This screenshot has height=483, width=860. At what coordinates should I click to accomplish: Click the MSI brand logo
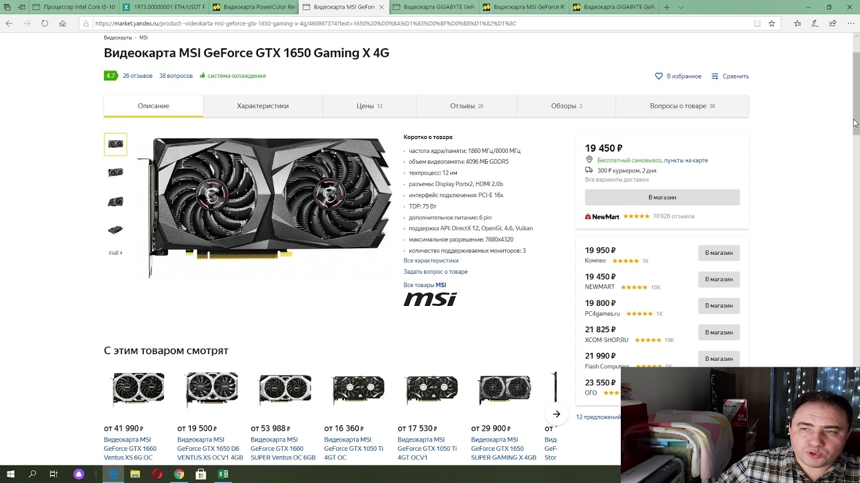(430, 299)
